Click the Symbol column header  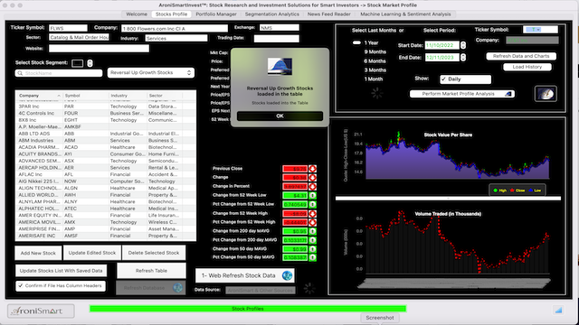pos(86,96)
